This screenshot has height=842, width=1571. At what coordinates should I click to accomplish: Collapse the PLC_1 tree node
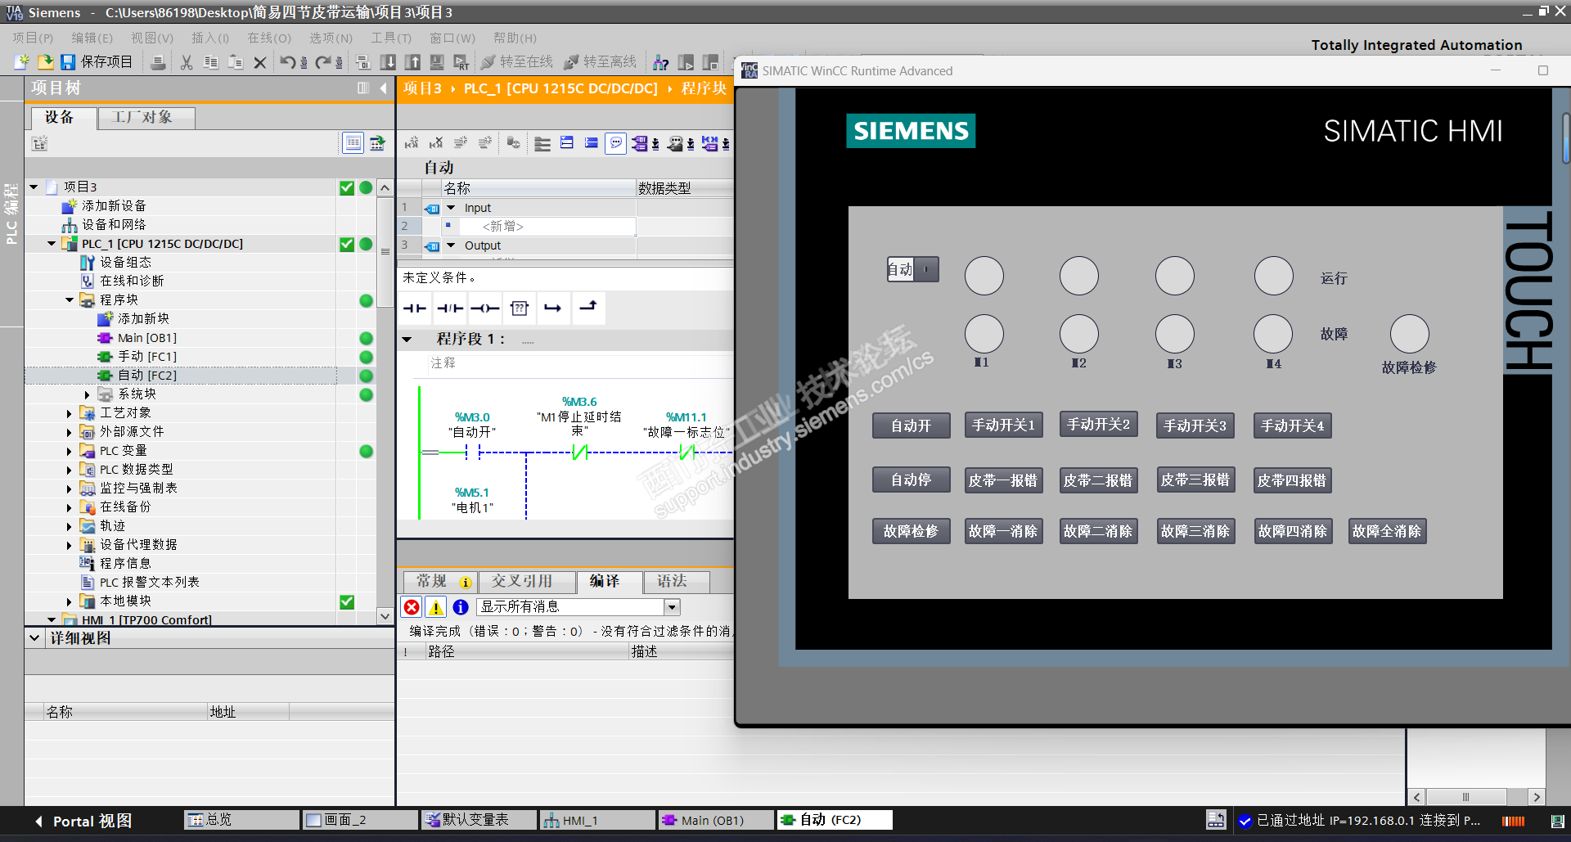point(52,244)
